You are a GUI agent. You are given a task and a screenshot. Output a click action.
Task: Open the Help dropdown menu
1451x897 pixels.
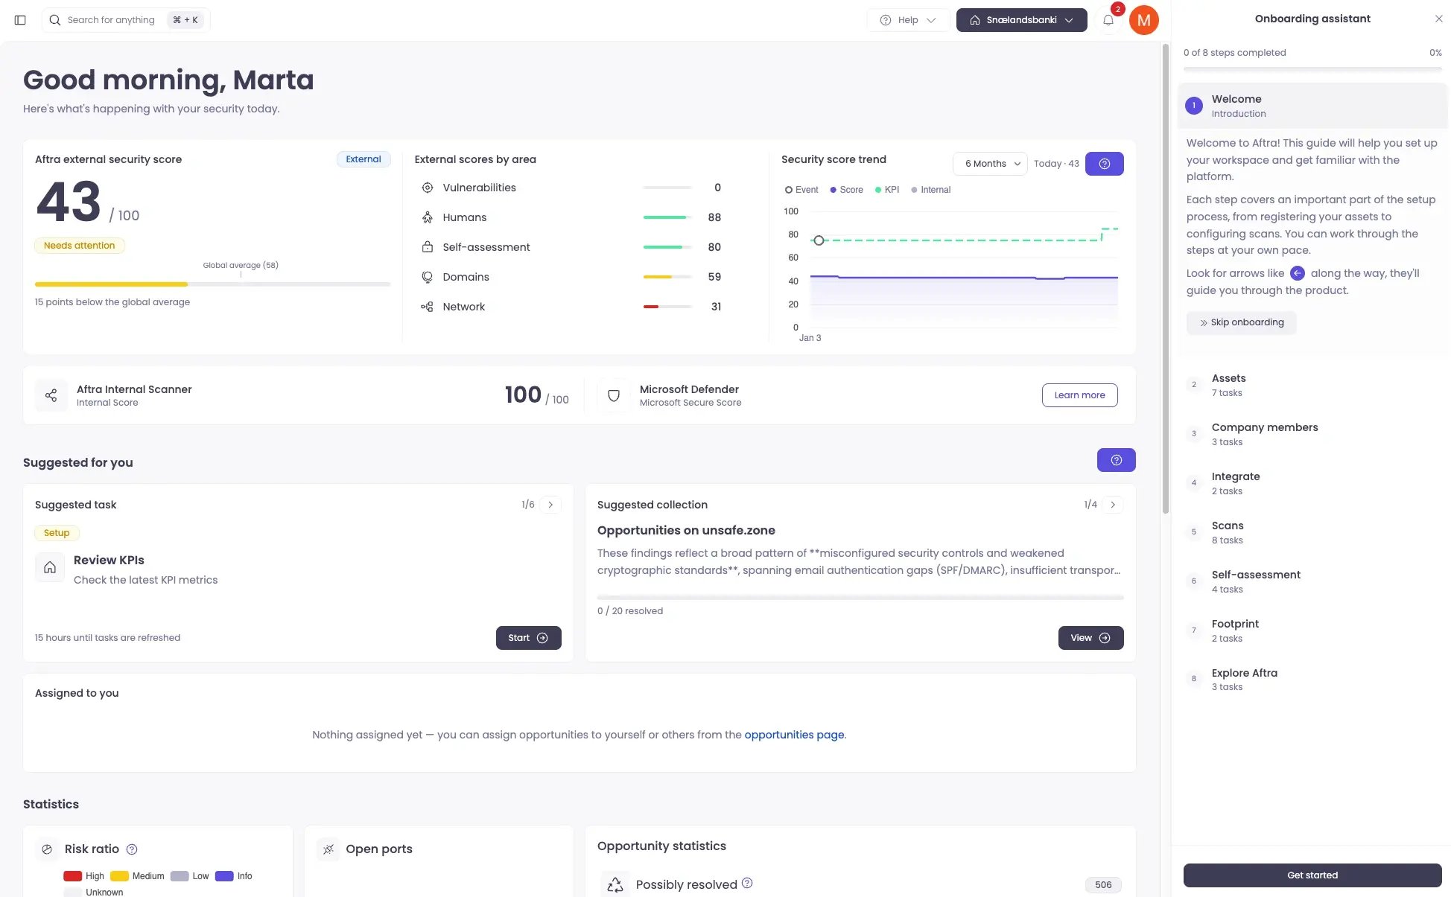(x=908, y=20)
